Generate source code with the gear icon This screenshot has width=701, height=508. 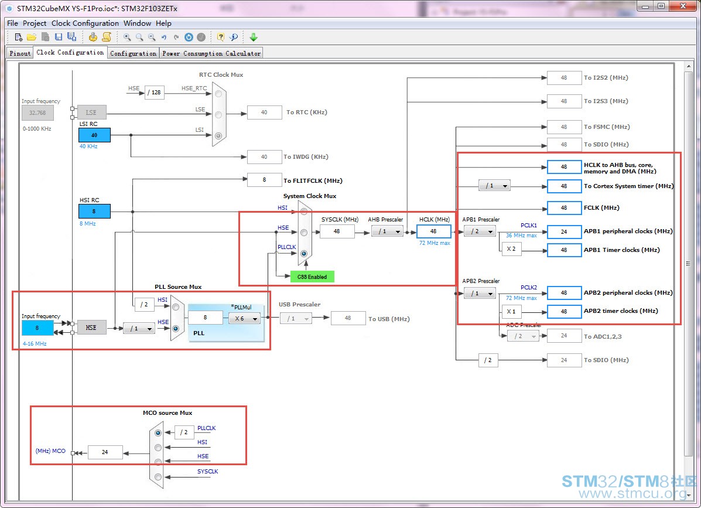click(93, 37)
